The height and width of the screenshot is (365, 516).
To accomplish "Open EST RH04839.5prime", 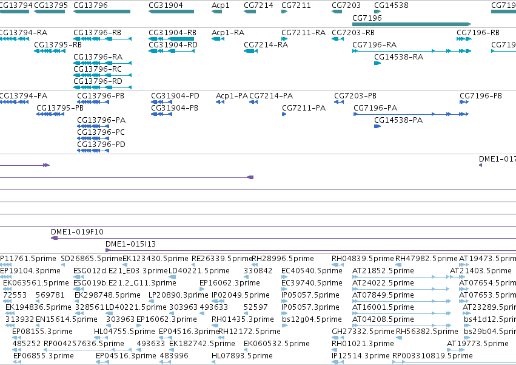I will point(338,265).
